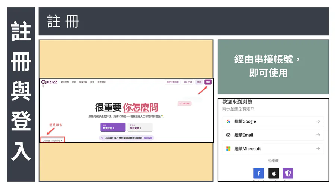The width and height of the screenshot is (336, 189).
Task: Open the Chinese Traditional language dropdown
Action: [x=53, y=141]
